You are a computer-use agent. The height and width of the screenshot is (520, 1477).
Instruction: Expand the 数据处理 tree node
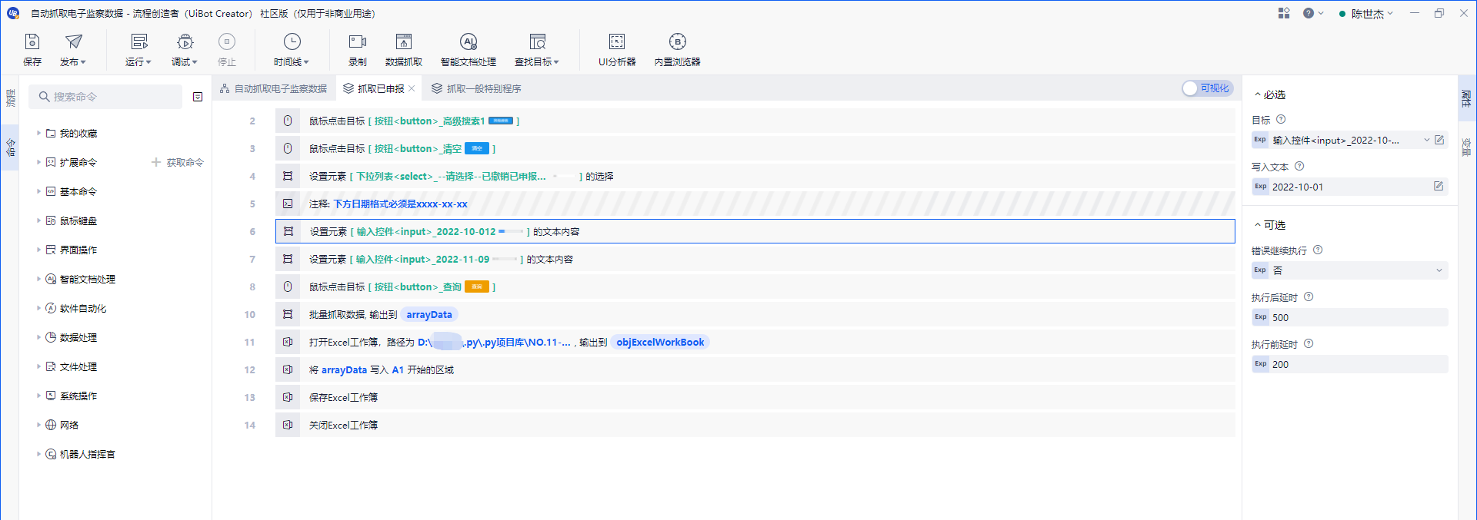(38, 338)
